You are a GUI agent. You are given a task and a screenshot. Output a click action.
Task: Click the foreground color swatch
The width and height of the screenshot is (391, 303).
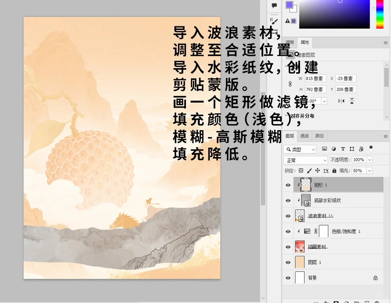(x=289, y=5)
